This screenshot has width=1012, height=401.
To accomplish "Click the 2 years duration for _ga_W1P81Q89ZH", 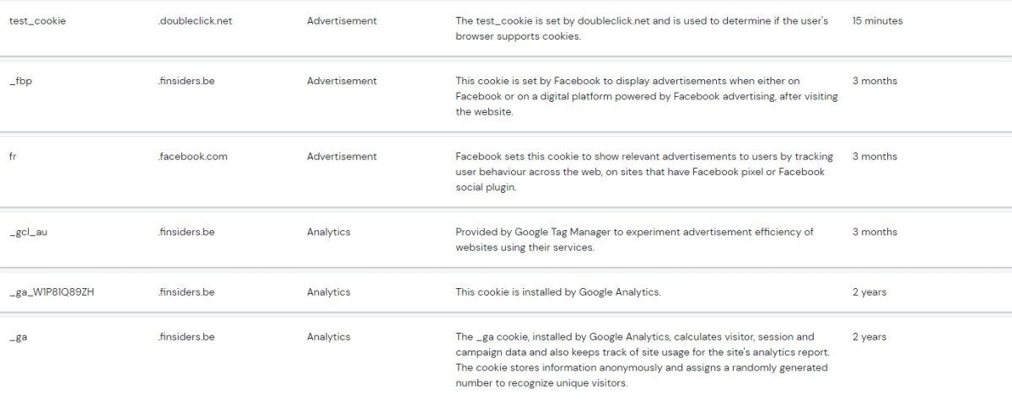I will tap(869, 292).
